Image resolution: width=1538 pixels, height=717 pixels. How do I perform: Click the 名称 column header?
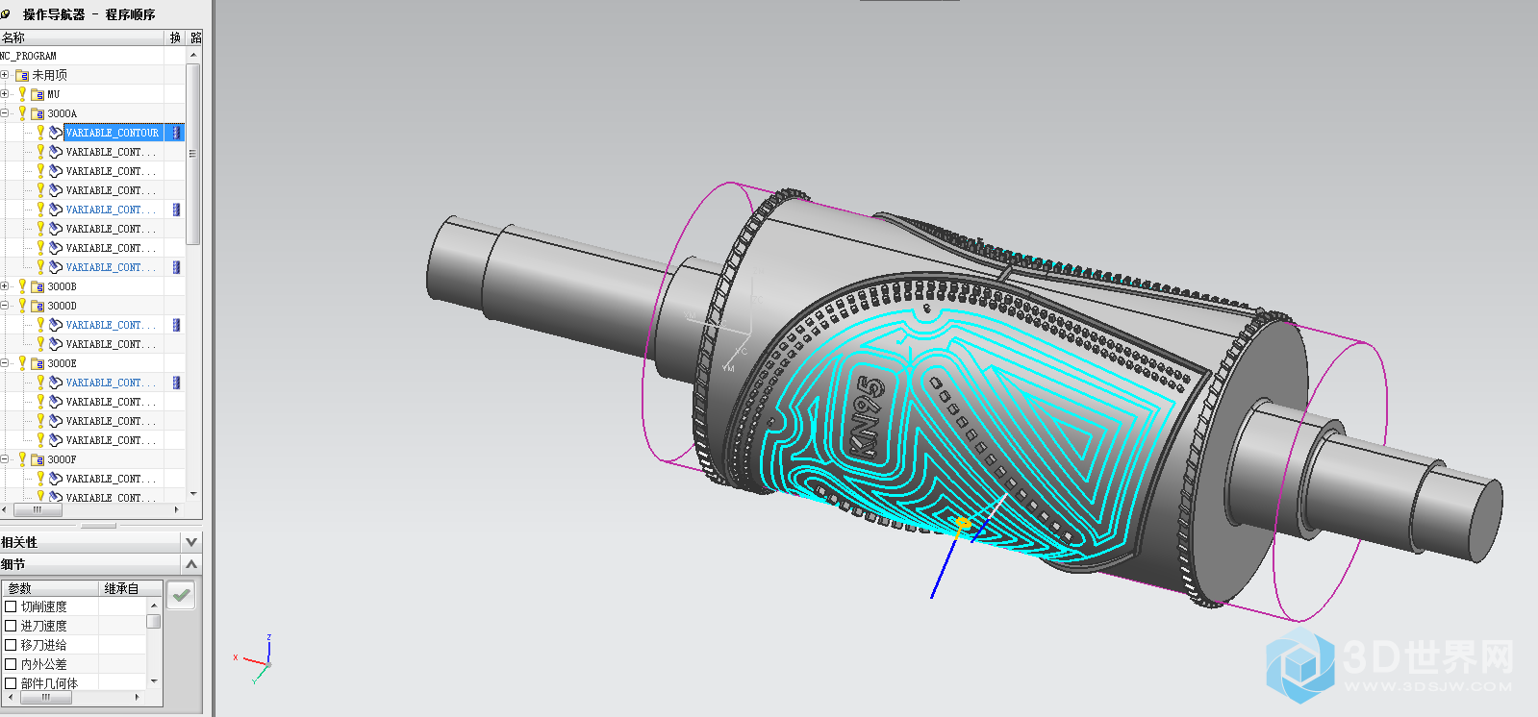[x=83, y=37]
